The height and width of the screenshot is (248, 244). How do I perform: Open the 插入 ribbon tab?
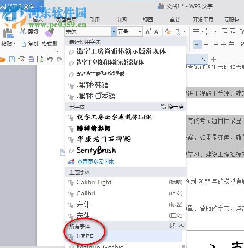pos(38,20)
